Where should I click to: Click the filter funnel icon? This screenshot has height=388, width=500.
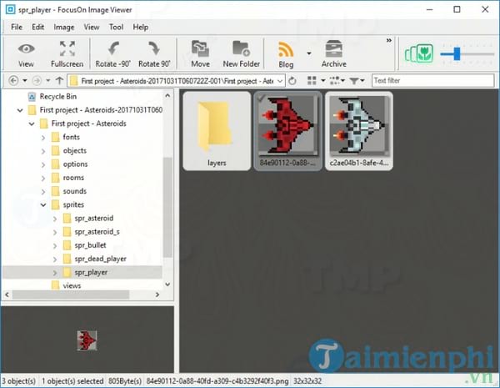point(354,81)
